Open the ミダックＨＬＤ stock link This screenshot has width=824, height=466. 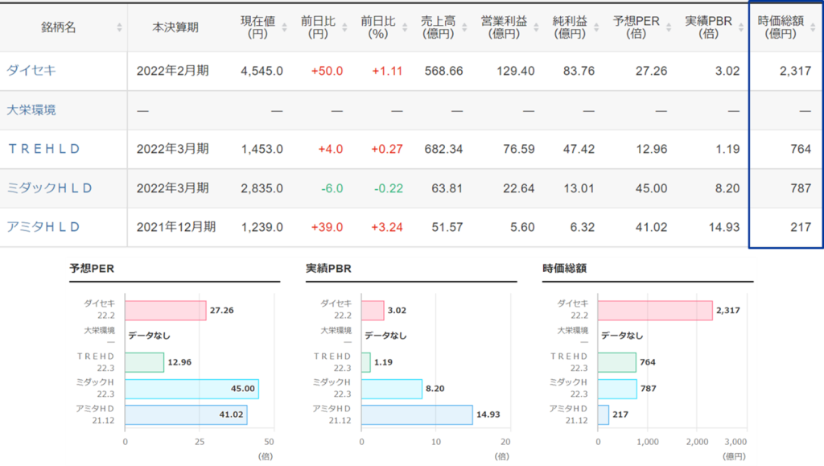tap(49, 188)
